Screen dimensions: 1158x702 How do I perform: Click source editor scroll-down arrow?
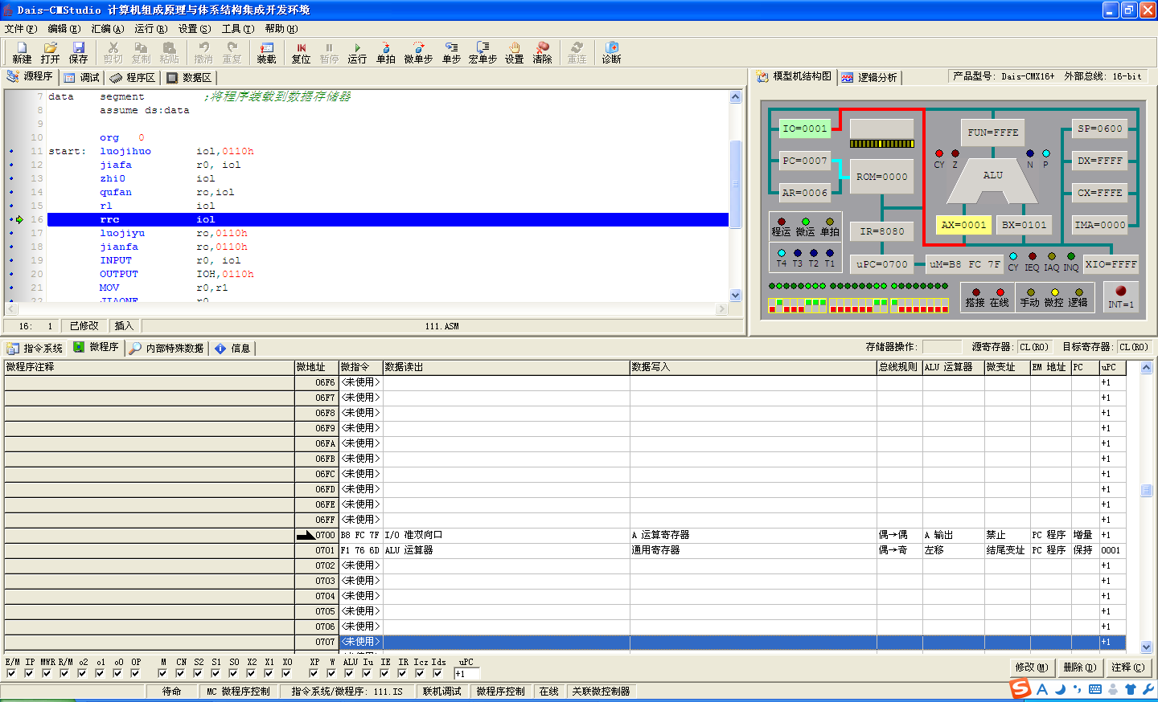[x=735, y=295]
